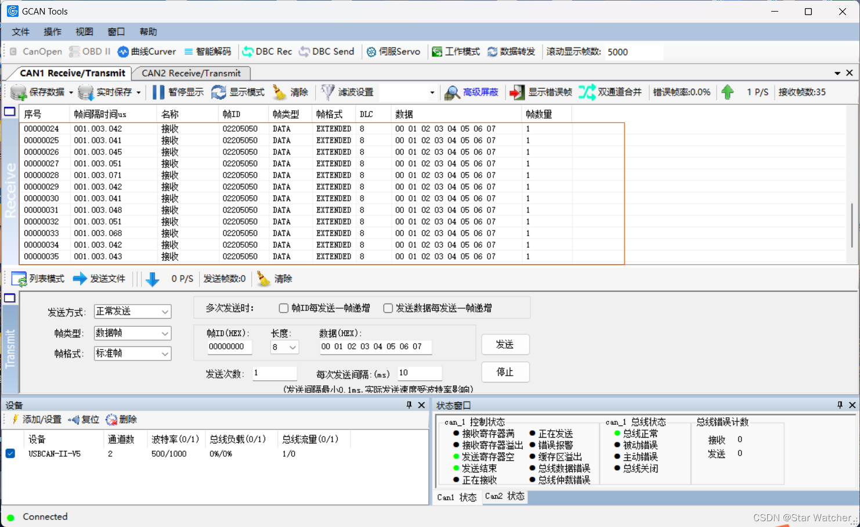Screen dimensions: 860x527
Task: Click 发送文件 send file
Action: click(x=99, y=279)
